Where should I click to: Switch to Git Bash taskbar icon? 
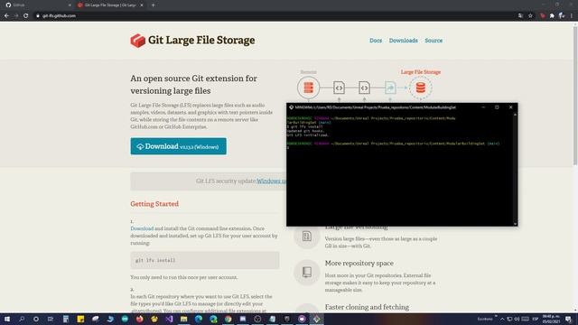317,319
